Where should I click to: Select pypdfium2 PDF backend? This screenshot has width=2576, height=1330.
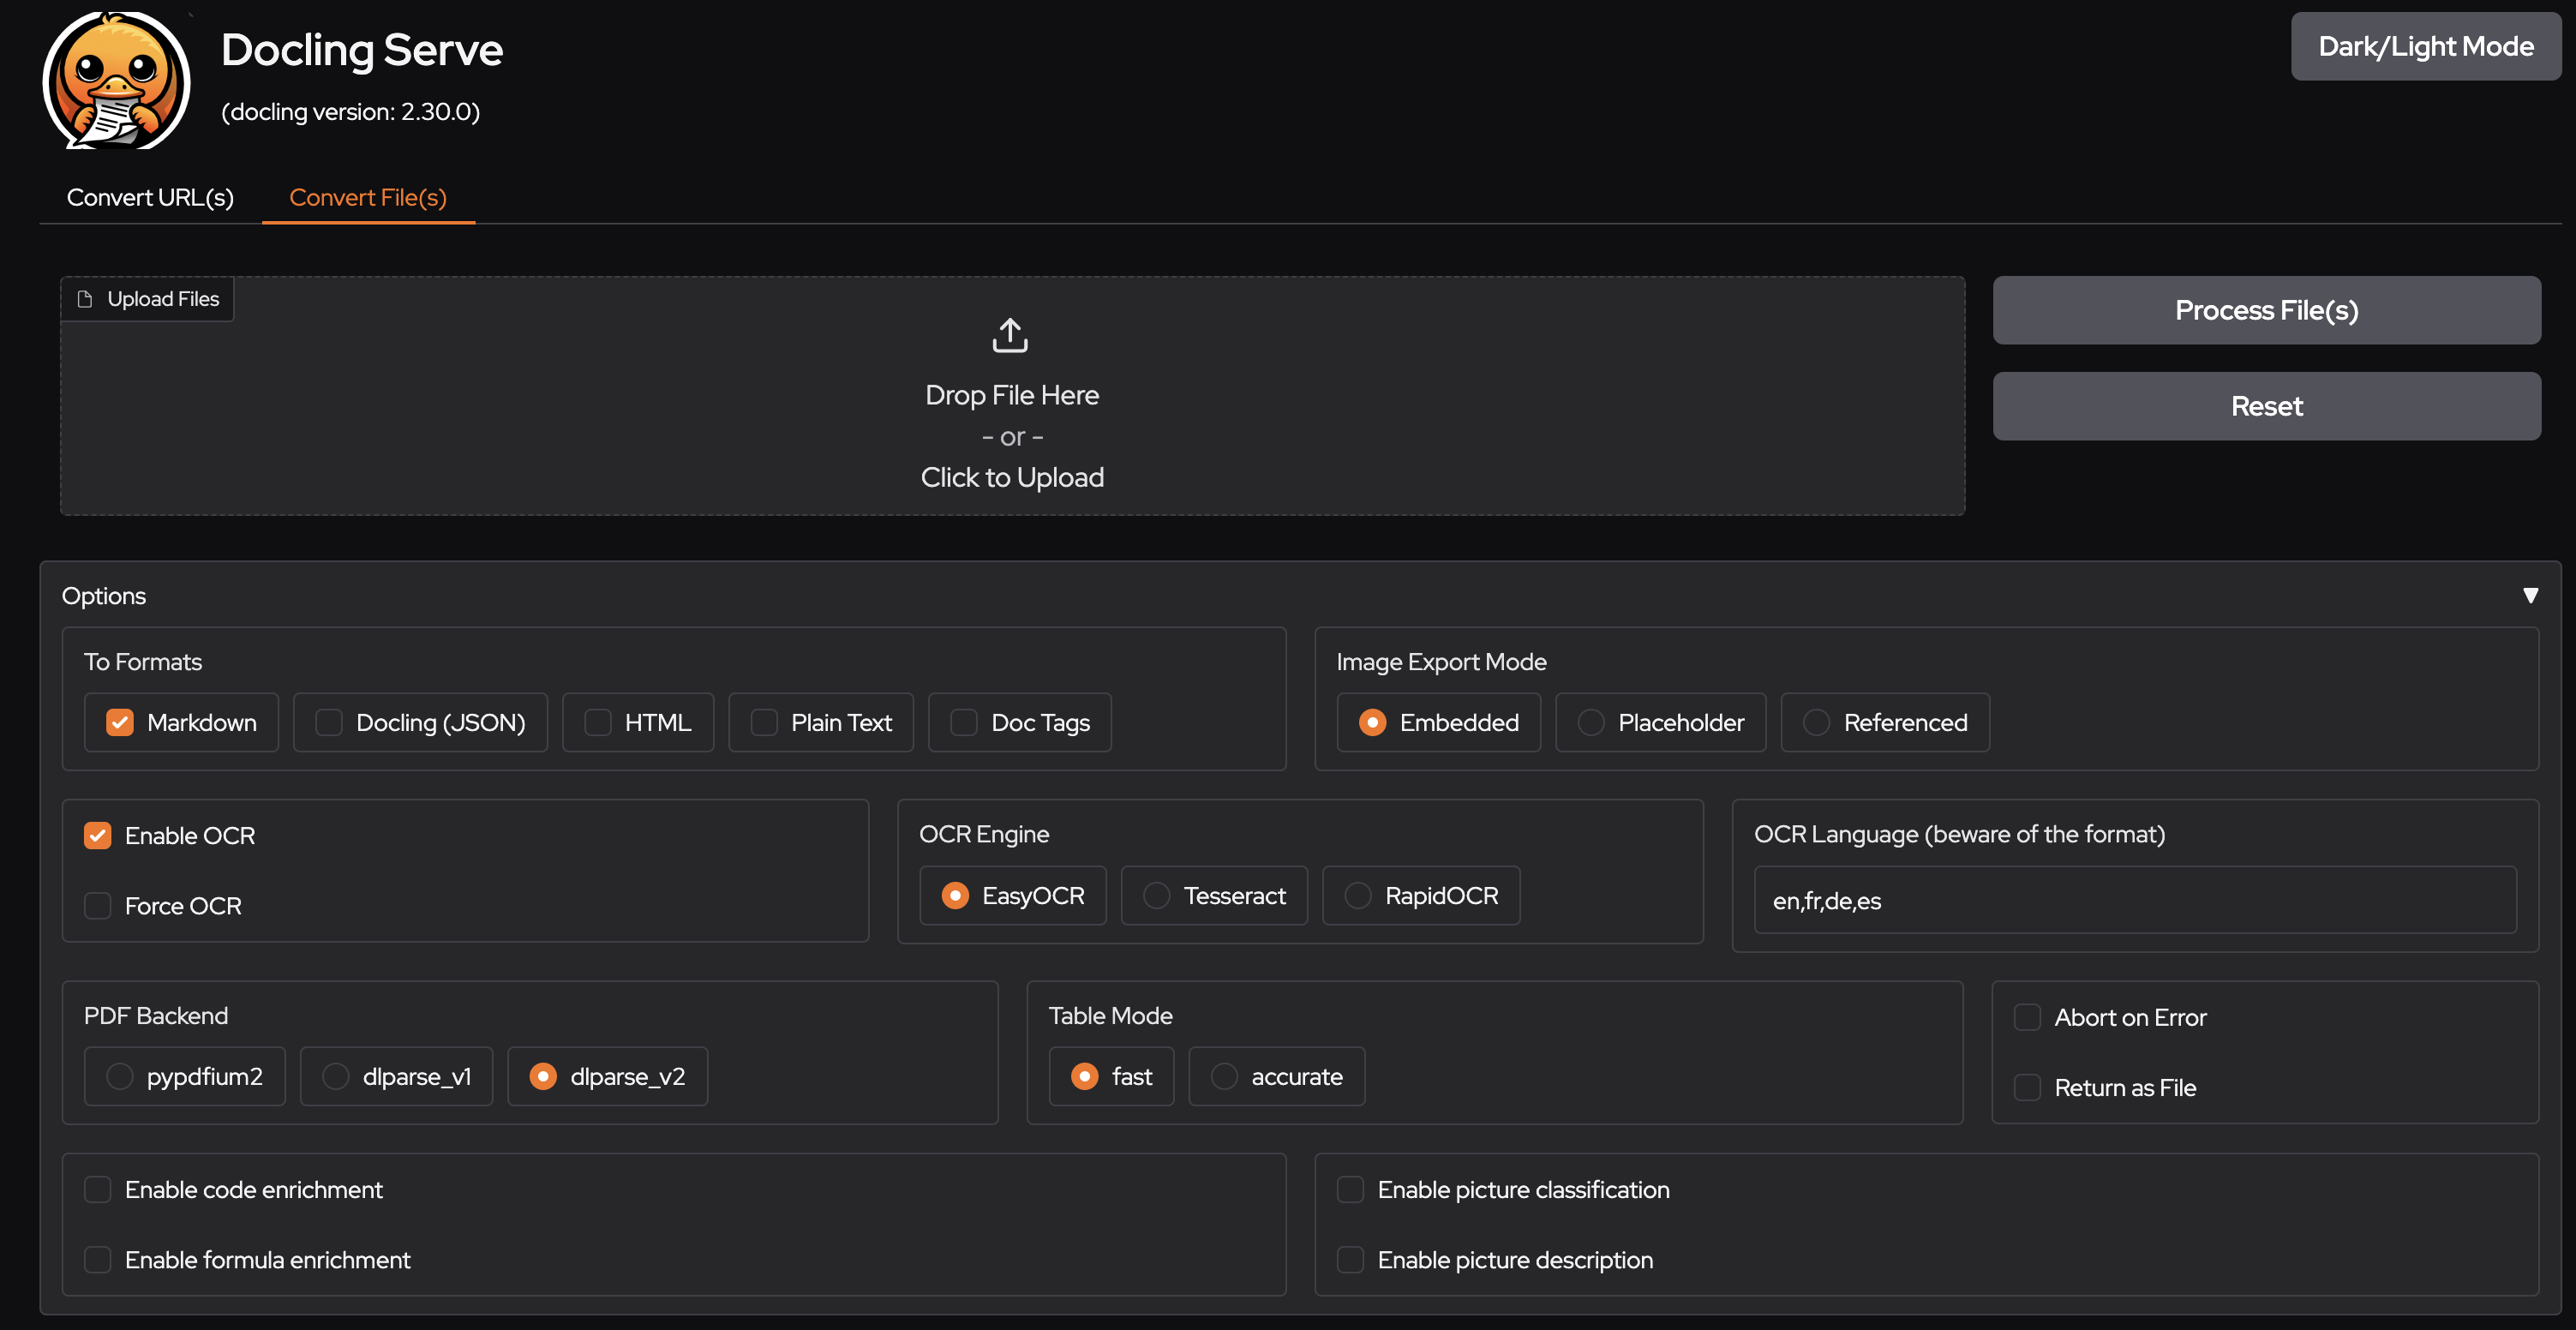(120, 1076)
